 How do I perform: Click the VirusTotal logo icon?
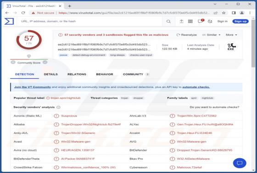pos(9,21)
